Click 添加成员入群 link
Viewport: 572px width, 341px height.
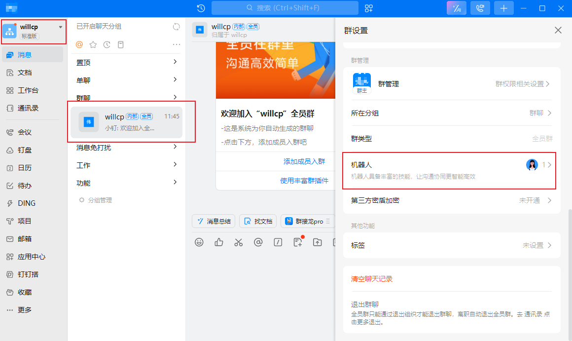(304, 161)
